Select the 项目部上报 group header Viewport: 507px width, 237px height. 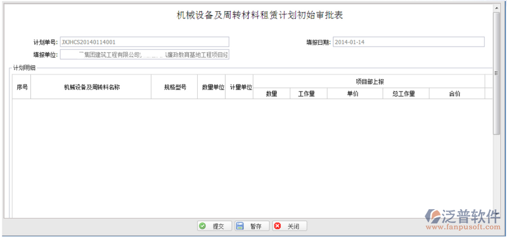pos(369,82)
